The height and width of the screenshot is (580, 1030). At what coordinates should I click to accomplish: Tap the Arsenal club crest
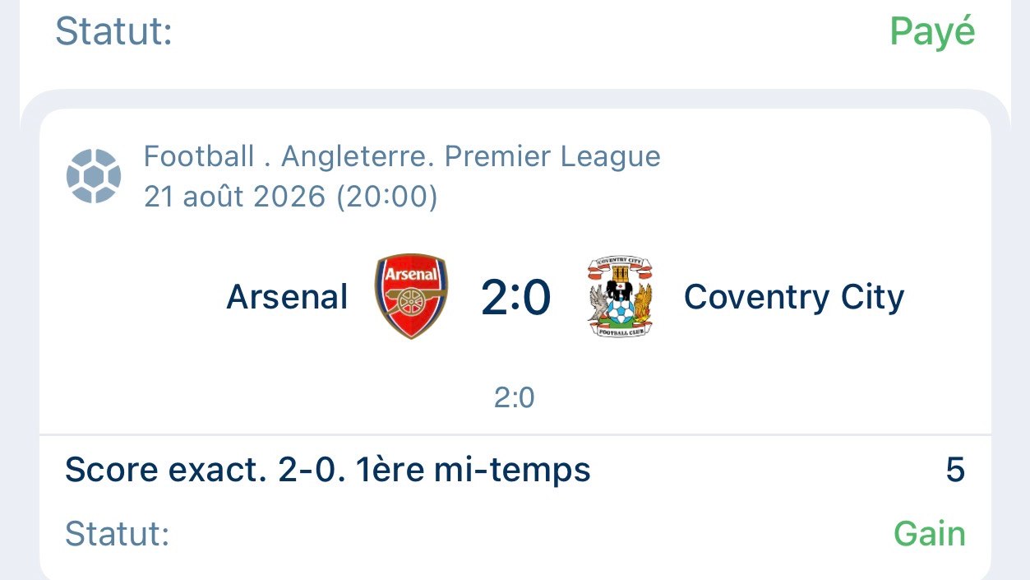[411, 296]
